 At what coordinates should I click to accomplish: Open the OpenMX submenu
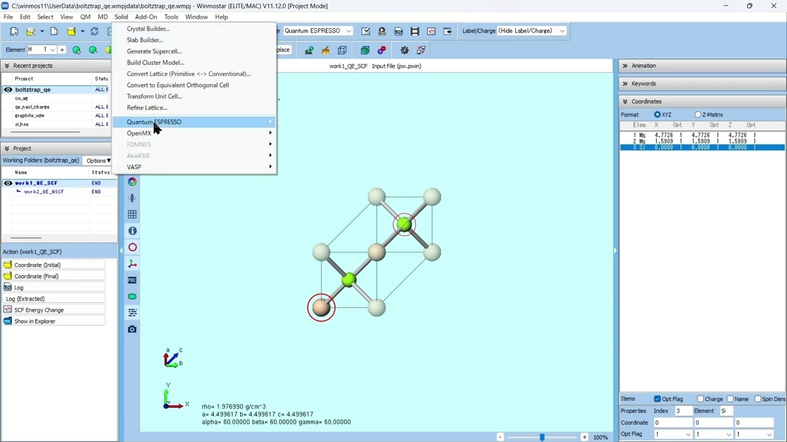(194, 133)
